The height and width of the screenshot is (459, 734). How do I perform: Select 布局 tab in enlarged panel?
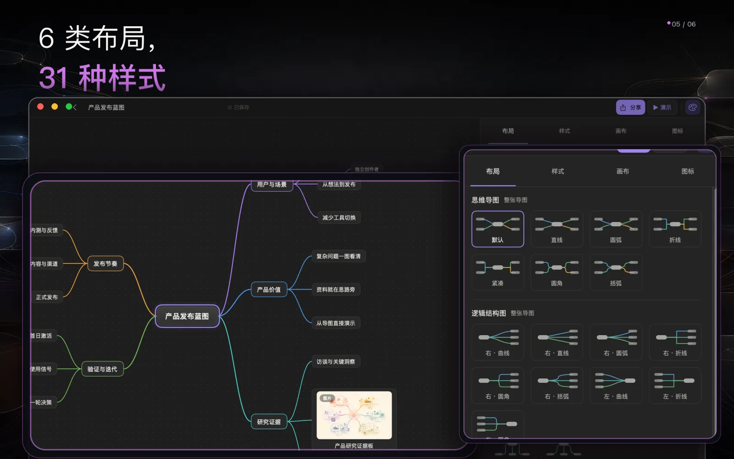click(493, 171)
